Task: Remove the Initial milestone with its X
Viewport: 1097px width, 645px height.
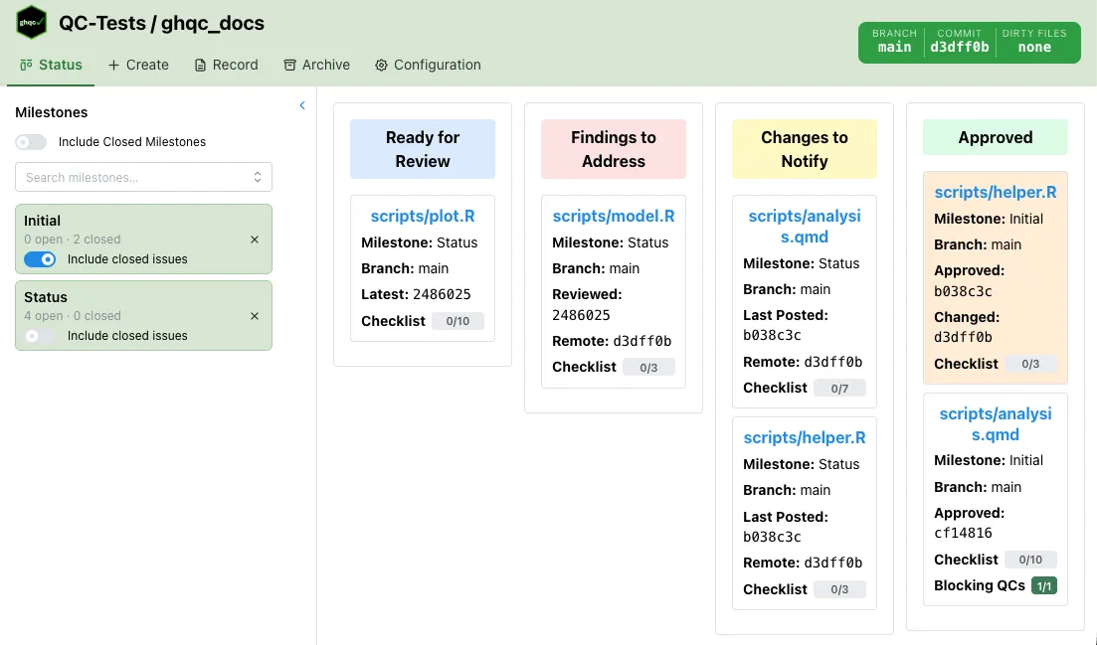Action: pyautogui.click(x=255, y=240)
